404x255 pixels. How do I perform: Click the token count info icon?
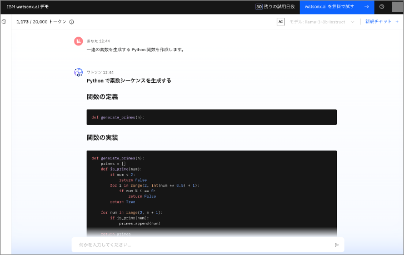click(x=72, y=22)
